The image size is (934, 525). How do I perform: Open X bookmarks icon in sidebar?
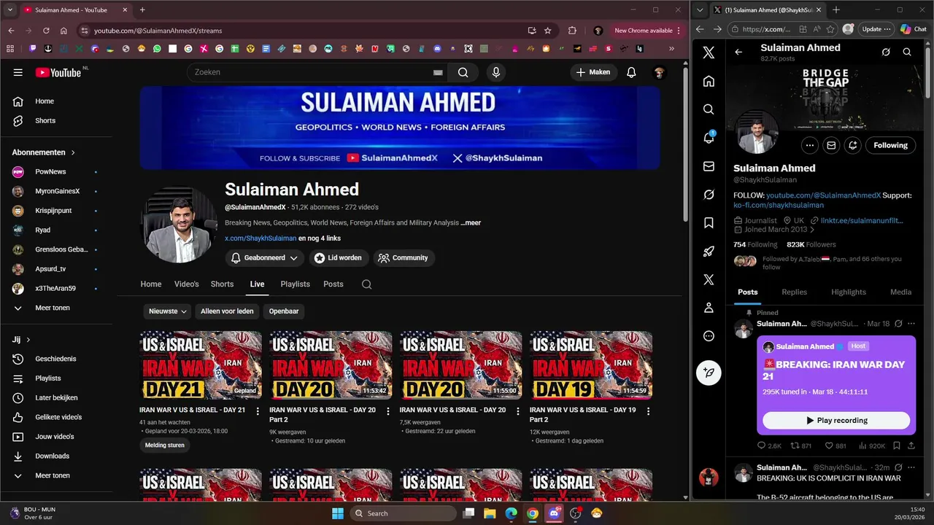[x=709, y=223]
